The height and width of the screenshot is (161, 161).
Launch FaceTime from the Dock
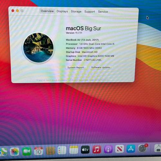coord(27,151)
